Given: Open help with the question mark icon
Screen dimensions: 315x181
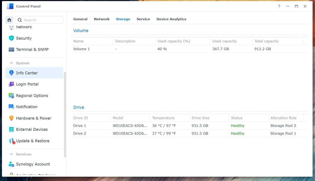Looking at the screenshot, I should (x=279, y=6).
